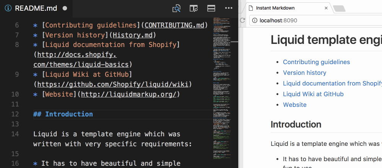Image resolution: width=382 pixels, height=168 pixels.
Task: Open the More Actions ellipsis menu
Action: click(x=229, y=8)
